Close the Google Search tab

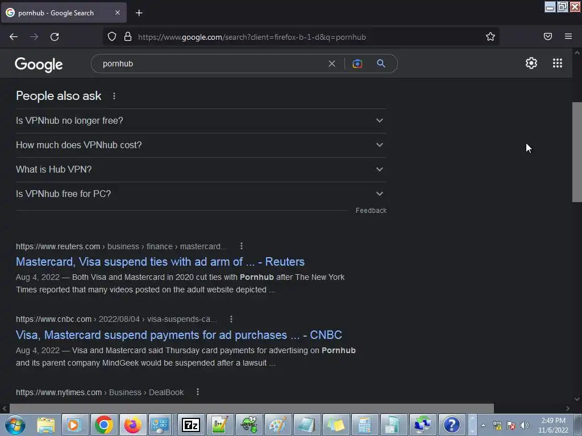[117, 12]
